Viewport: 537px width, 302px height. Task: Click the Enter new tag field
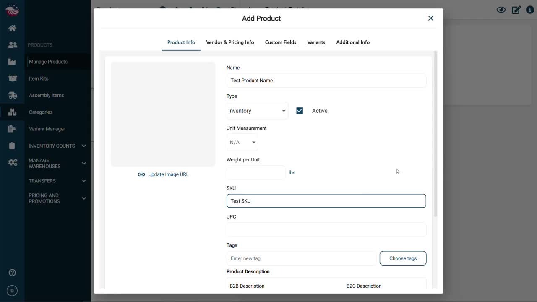pos(301,258)
